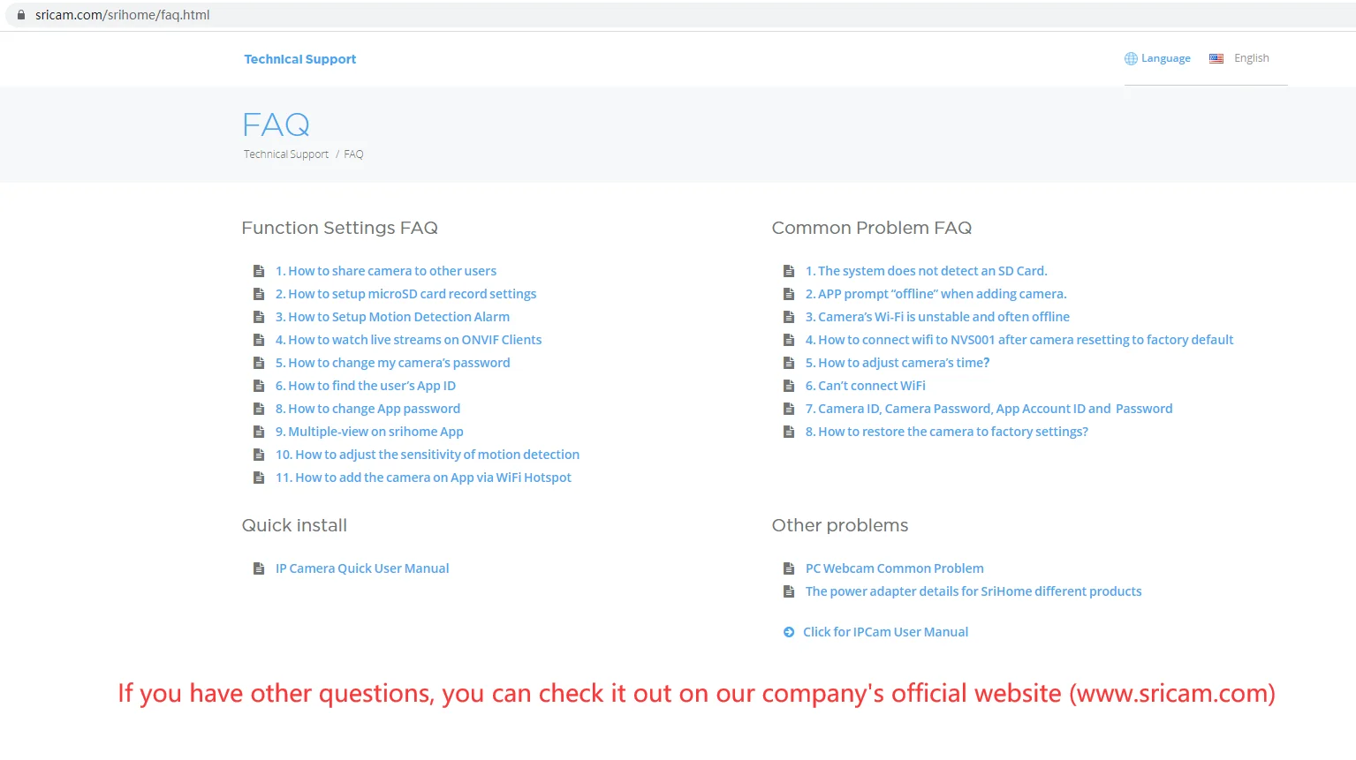Screen dimensions: 1356x760
Task: Open the Language selector menu
Action: (1165, 59)
